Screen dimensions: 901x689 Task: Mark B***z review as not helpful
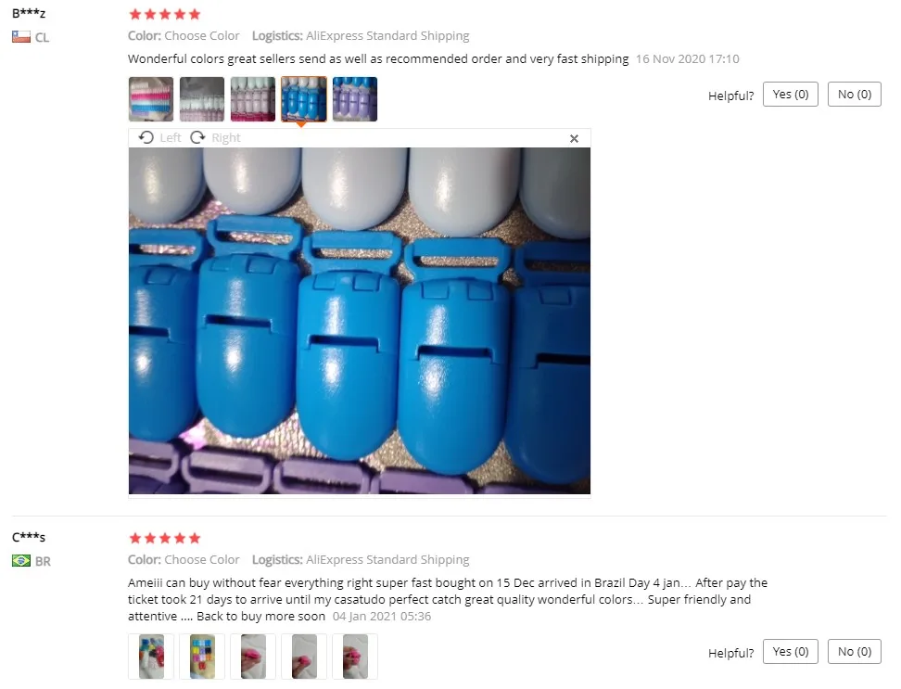pyautogui.click(x=855, y=95)
